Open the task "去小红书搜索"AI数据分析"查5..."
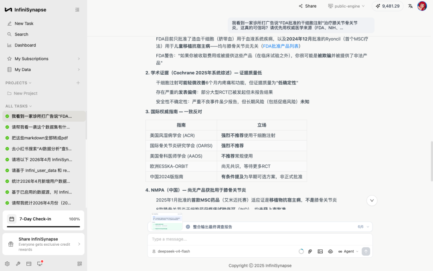 (44, 149)
